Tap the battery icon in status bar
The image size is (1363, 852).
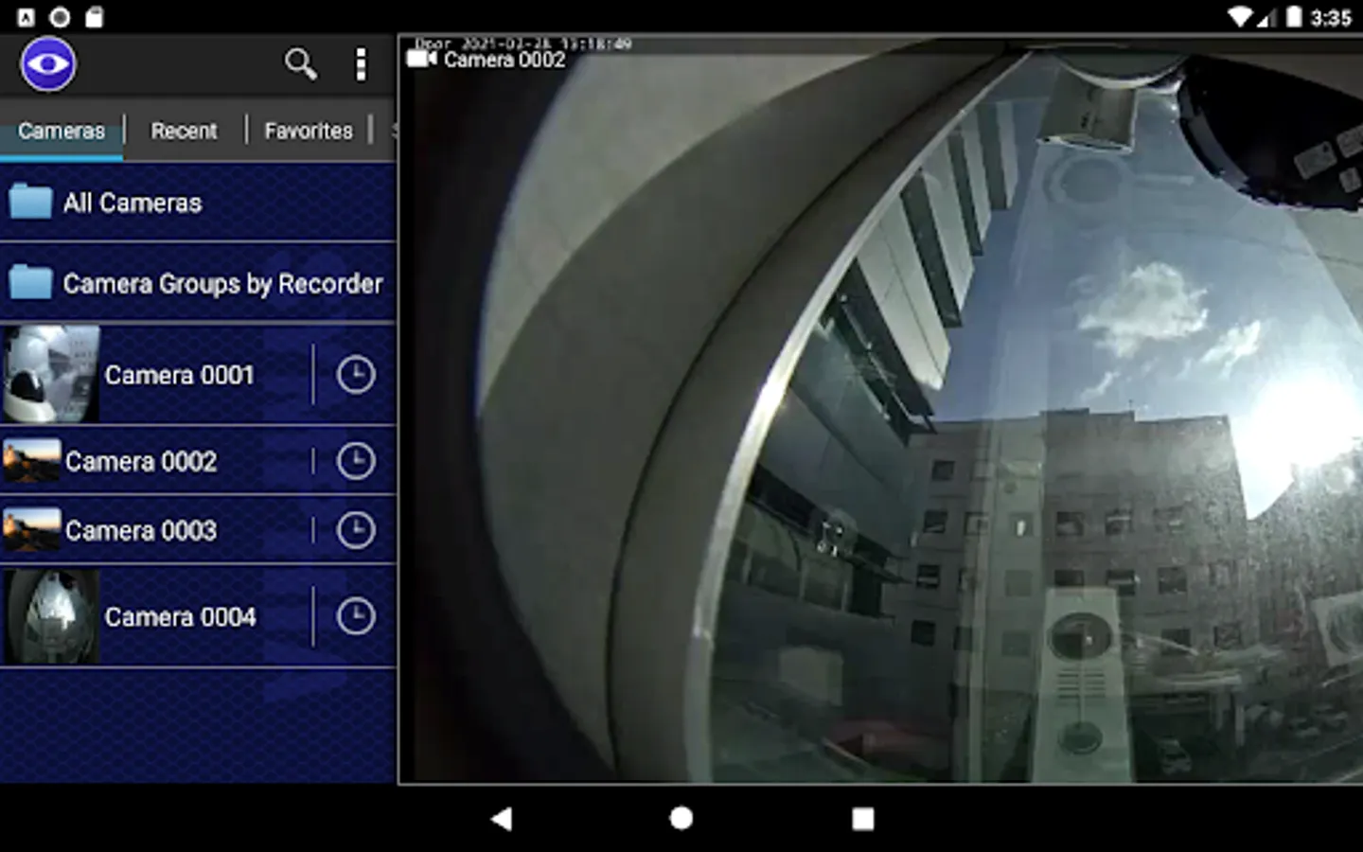(1293, 17)
